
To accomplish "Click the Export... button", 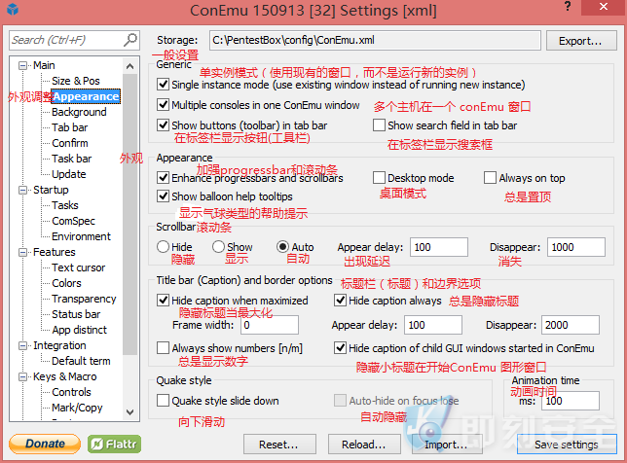I will point(581,41).
